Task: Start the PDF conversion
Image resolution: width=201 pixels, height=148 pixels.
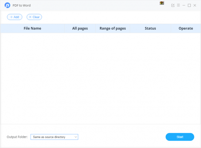Action: [180, 137]
